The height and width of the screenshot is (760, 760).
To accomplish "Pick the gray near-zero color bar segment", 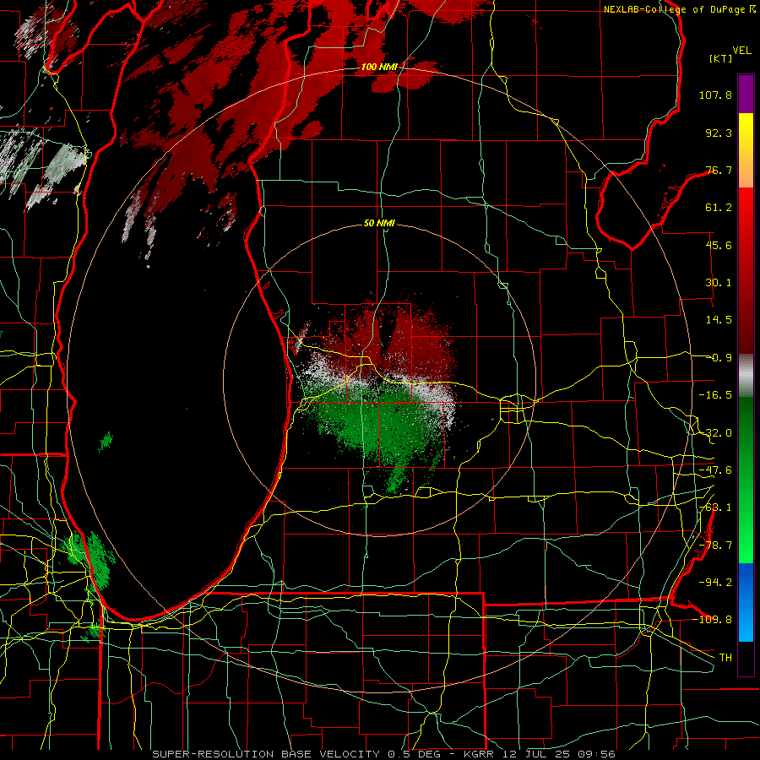I will [x=746, y=376].
